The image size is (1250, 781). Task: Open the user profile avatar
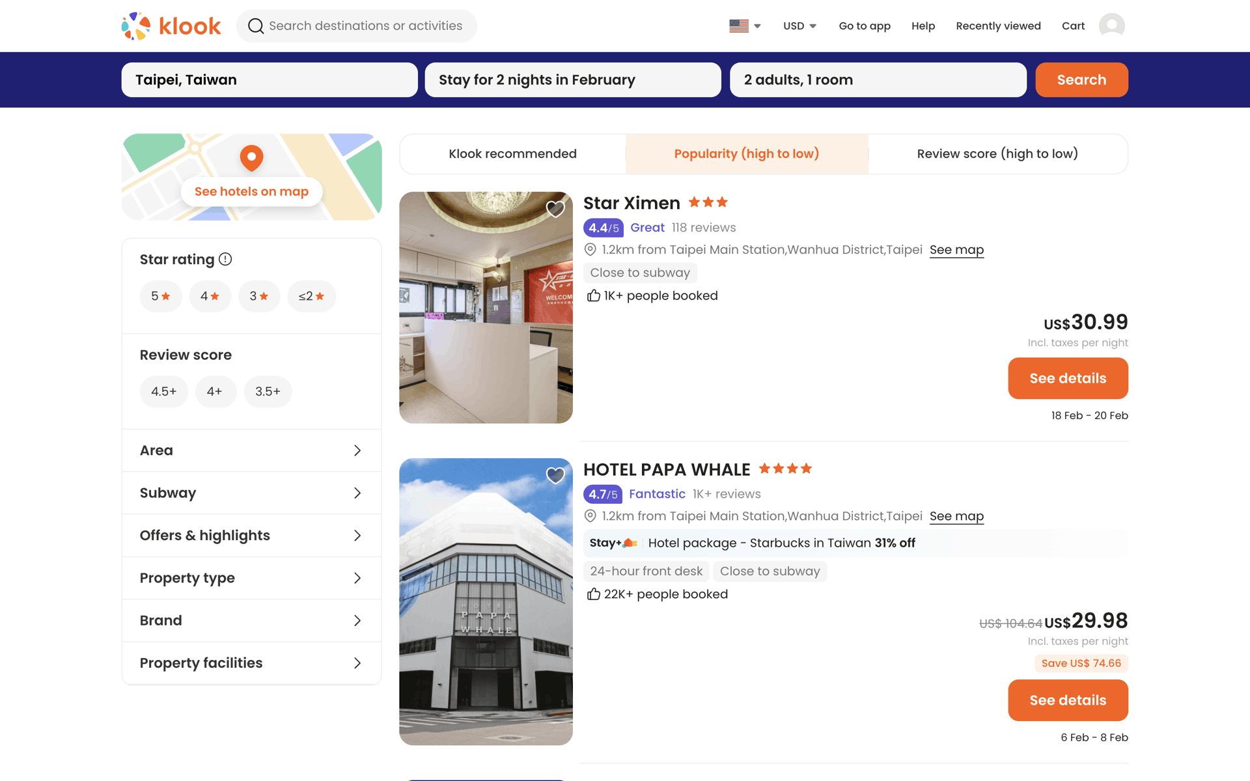coord(1111,26)
